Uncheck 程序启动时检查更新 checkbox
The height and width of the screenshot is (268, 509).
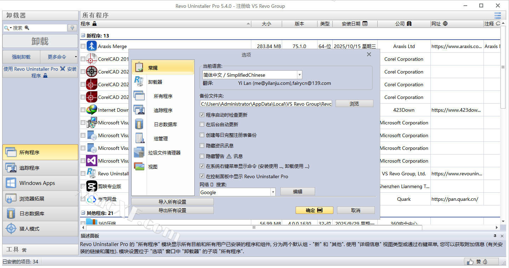tap(202, 115)
